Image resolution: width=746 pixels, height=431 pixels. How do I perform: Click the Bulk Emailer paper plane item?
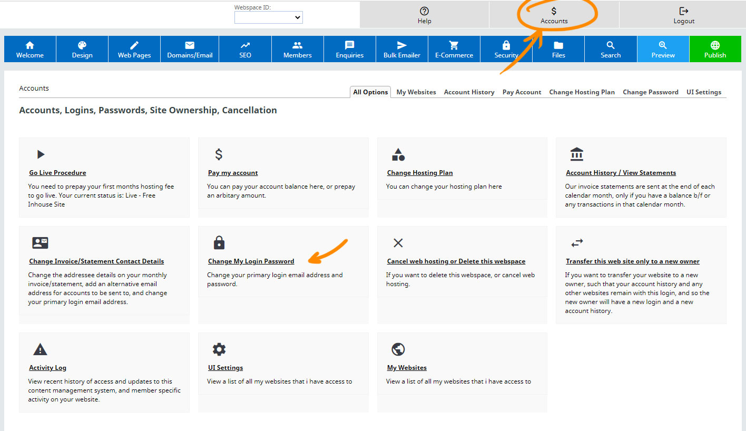coord(402,49)
